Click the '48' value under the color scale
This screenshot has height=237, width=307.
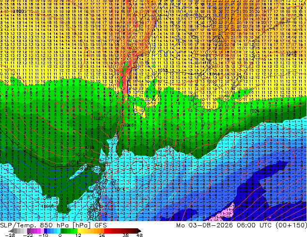click(139, 235)
